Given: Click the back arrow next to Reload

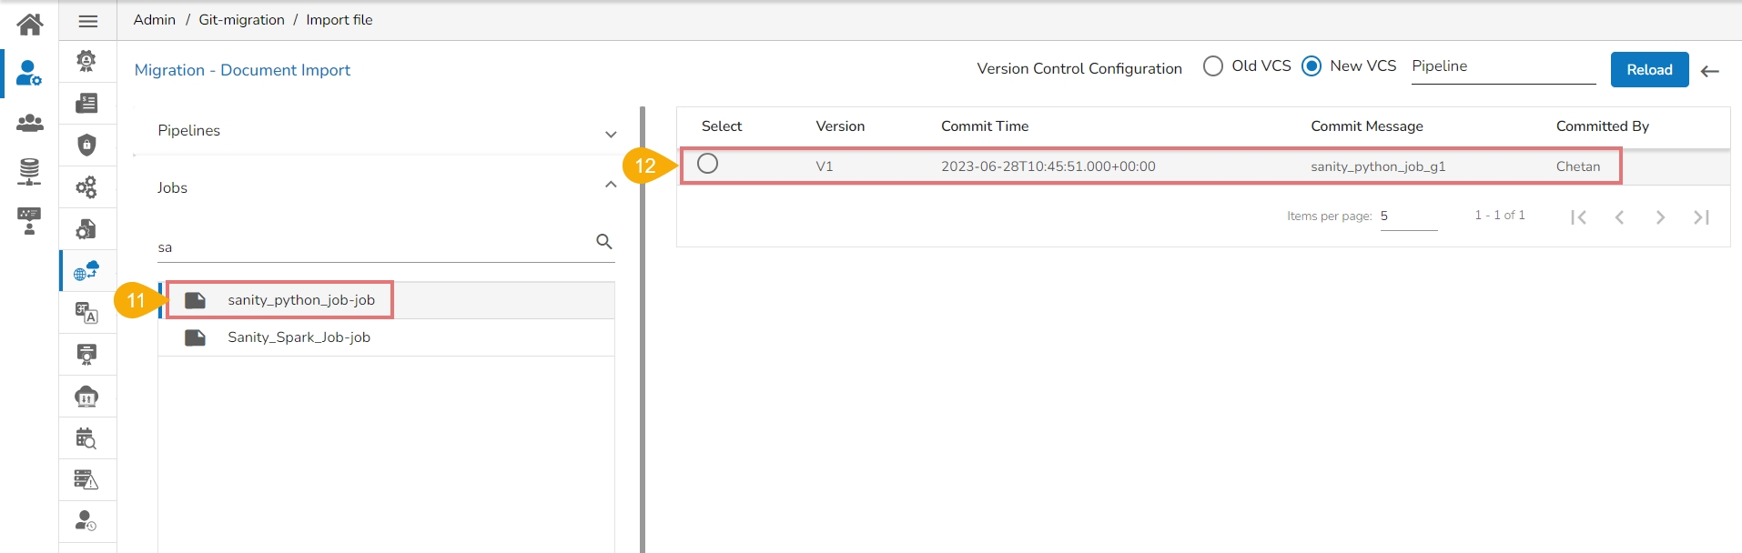Looking at the screenshot, I should click(1710, 71).
